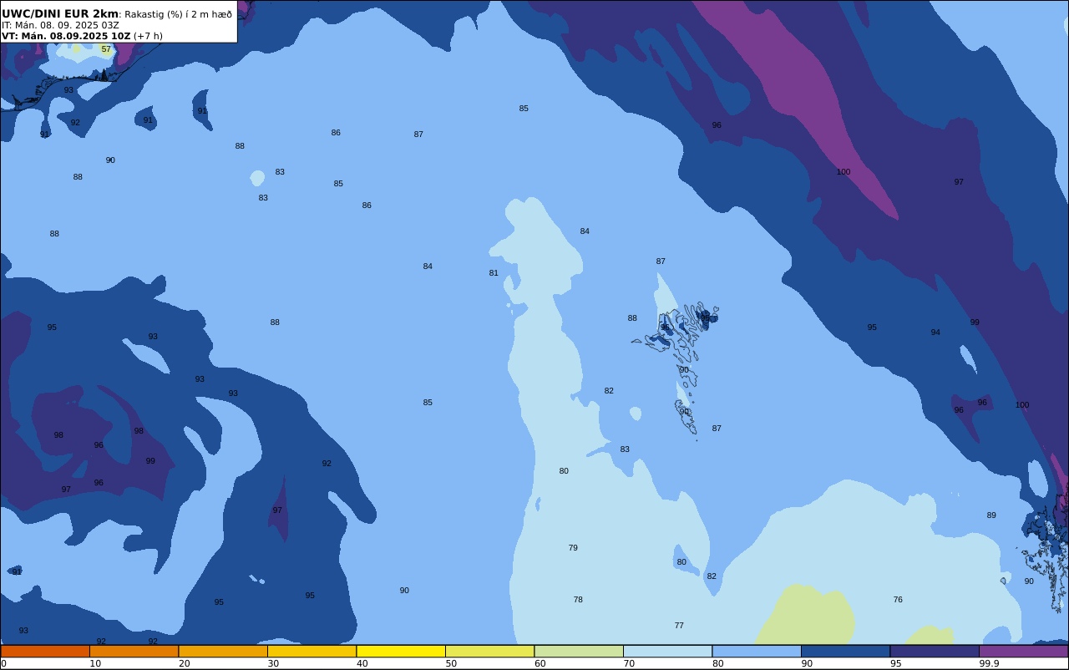1069x670 pixels.
Task: Click the initial time line 'IT: Mán. 08. 09. 2025 03Z'
Action: pyautogui.click(x=60, y=25)
